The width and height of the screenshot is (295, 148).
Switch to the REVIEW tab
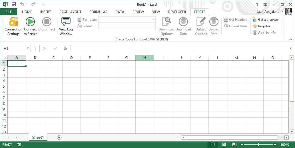coord(138,12)
